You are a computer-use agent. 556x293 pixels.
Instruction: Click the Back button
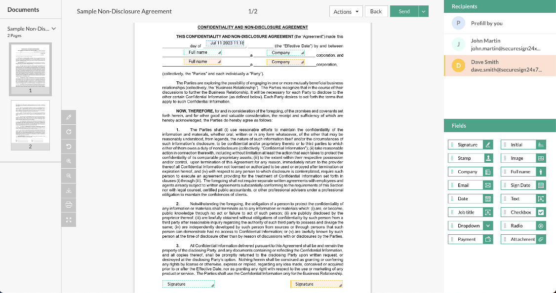[x=376, y=11]
